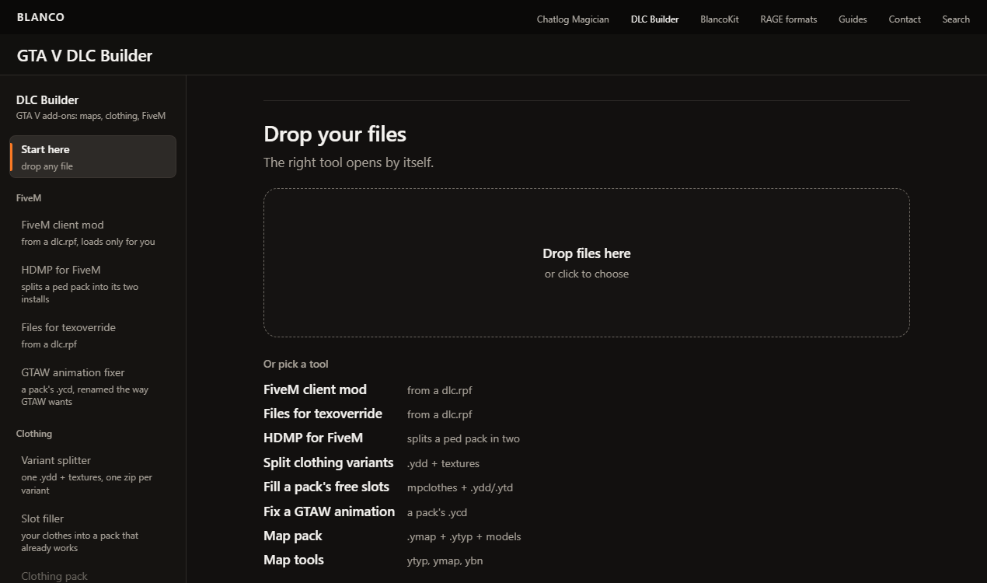Click the 'mpclothes + .ydd/.ytd' description
Screen dimensions: 987x583
pyautogui.click(x=460, y=487)
